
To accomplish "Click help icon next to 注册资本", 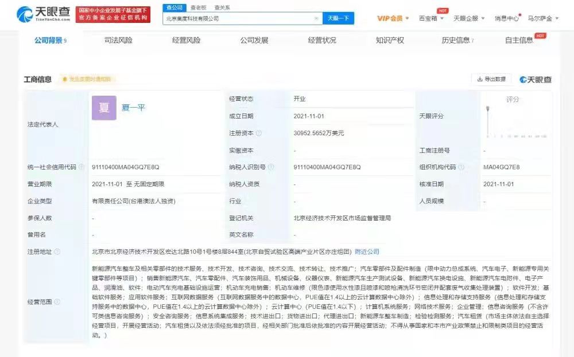I will pyautogui.click(x=258, y=133).
